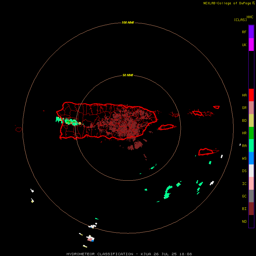Click the RF purple legend swatch
The image size is (256, 256).
tap(251, 32)
